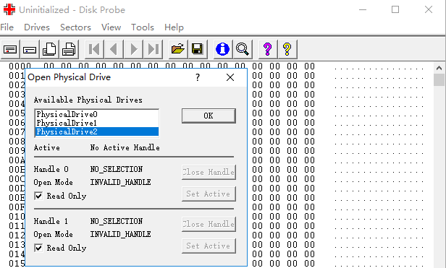
Task: Click the Save floppy disk icon
Action: coord(198,49)
